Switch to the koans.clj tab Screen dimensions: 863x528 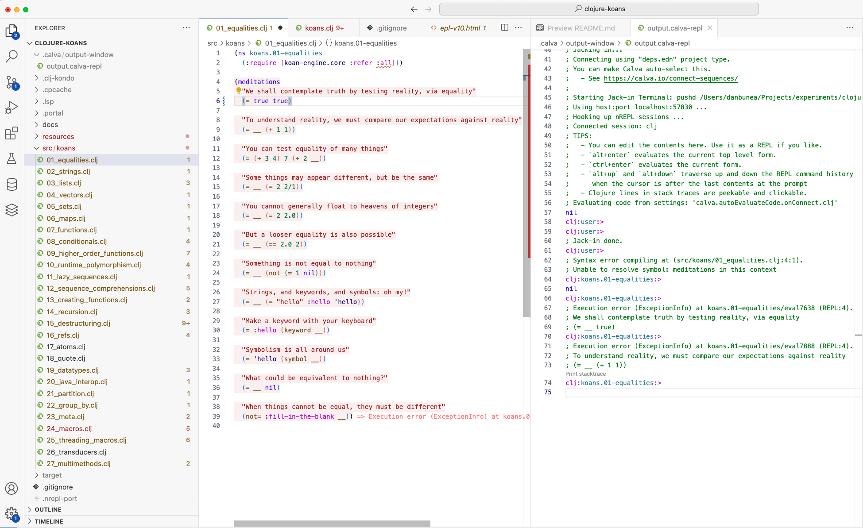[x=319, y=28]
